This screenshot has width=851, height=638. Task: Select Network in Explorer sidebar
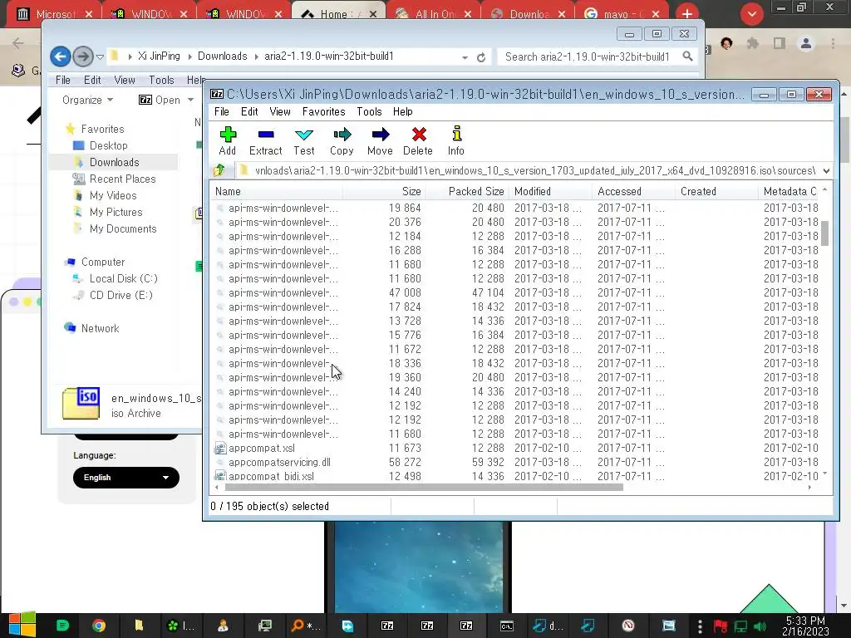click(x=100, y=328)
